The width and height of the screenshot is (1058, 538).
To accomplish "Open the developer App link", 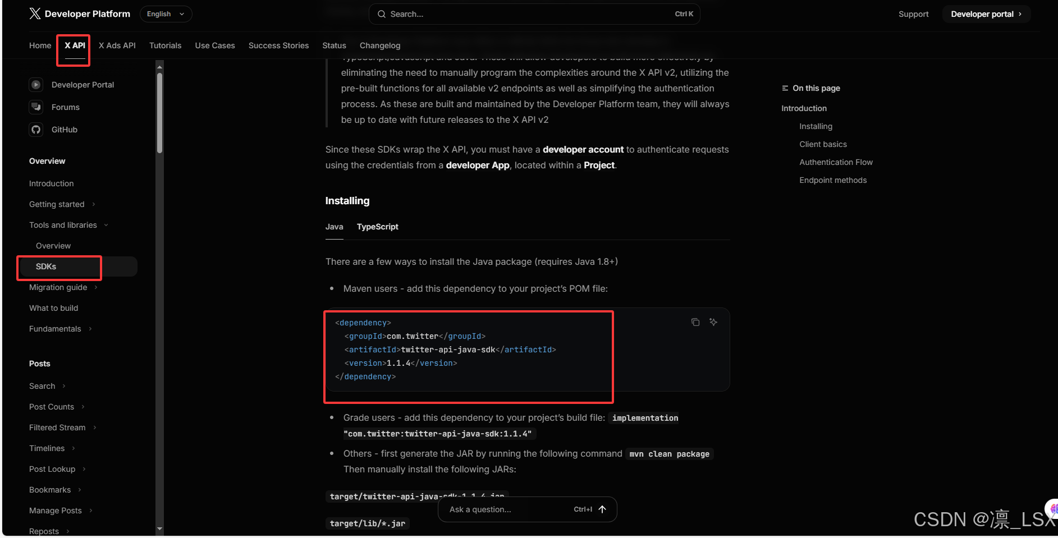I will [x=478, y=165].
